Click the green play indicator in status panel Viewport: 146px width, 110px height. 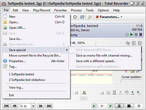pos(132,34)
